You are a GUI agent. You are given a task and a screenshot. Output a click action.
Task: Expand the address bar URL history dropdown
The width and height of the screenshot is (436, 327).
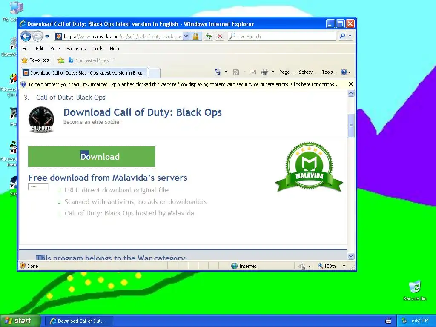[186, 37]
